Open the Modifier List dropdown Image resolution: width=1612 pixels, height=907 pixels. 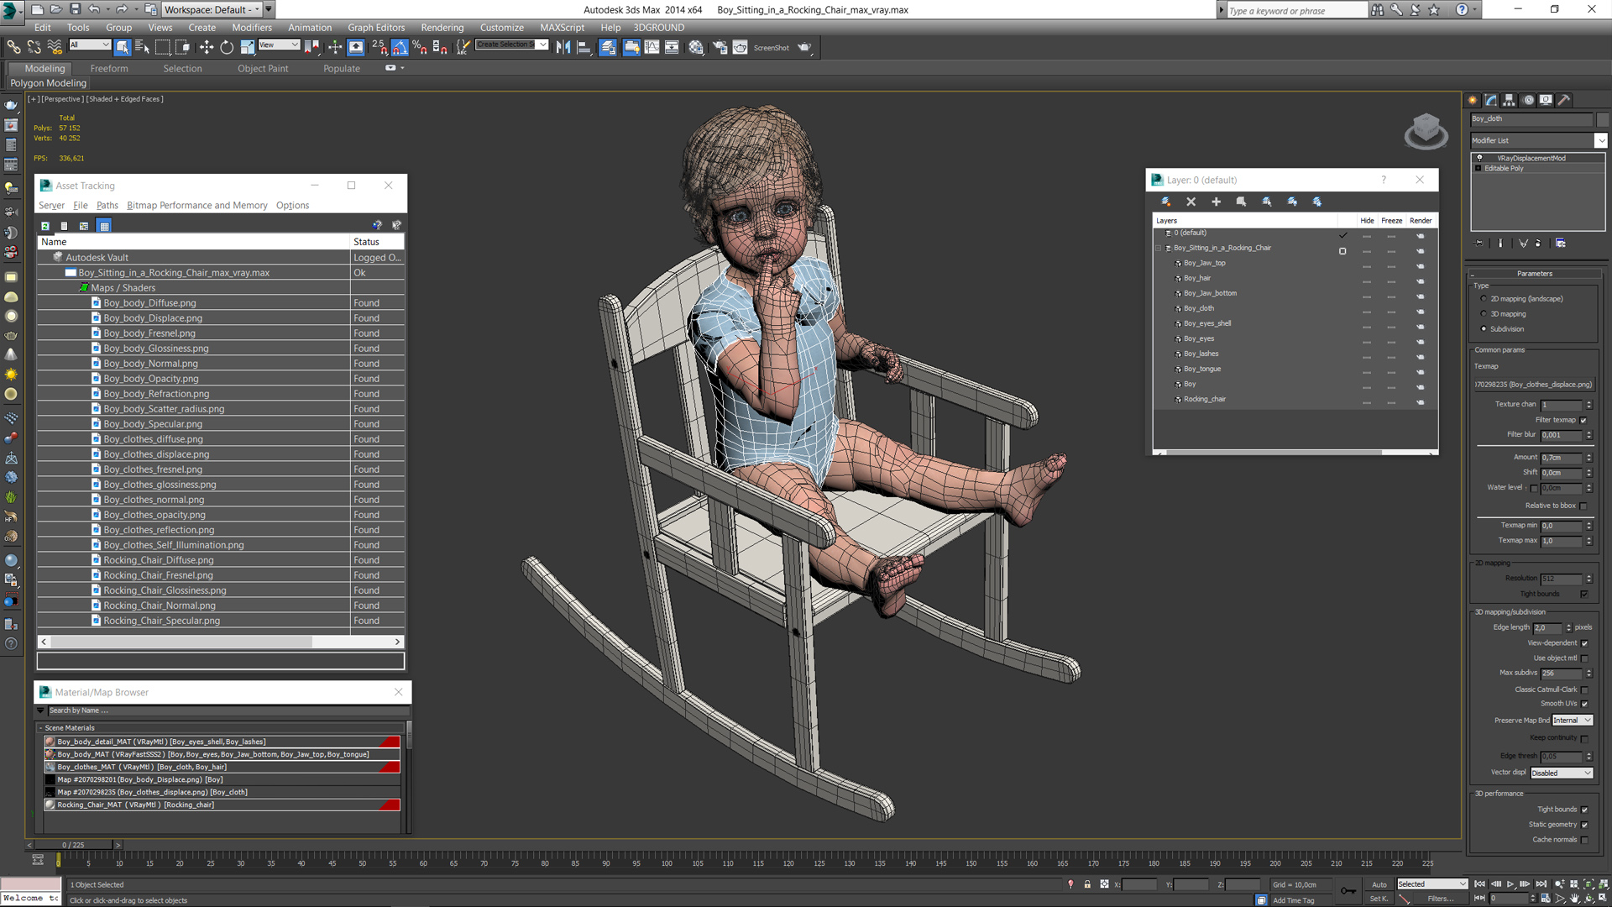tap(1601, 141)
